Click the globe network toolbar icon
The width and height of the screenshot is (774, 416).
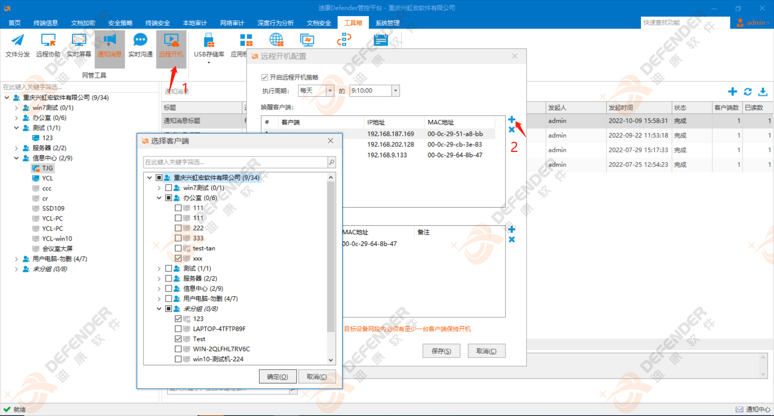pos(277,40)
